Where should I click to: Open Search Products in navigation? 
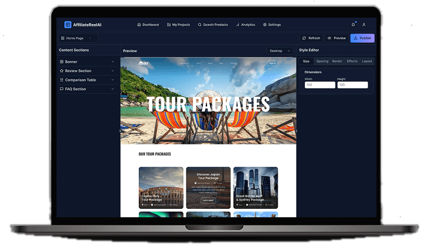(x=213, y=25)
